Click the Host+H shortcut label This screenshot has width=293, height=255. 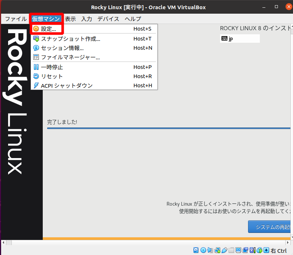coord(143,85)
